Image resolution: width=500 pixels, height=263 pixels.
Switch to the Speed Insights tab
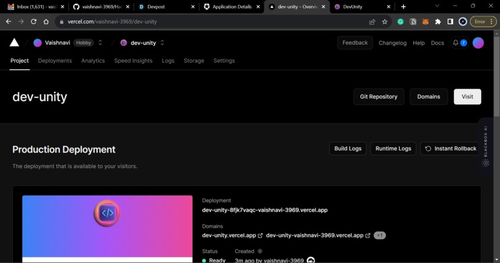133,61
